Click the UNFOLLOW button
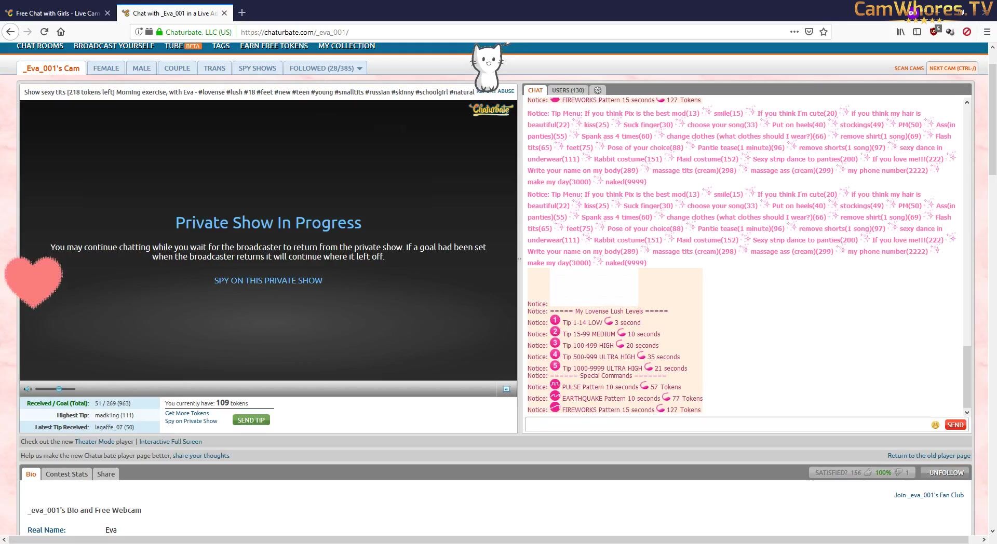Image resolution: width=997 pixels, height=544 pixels. [x=945, y=472]
